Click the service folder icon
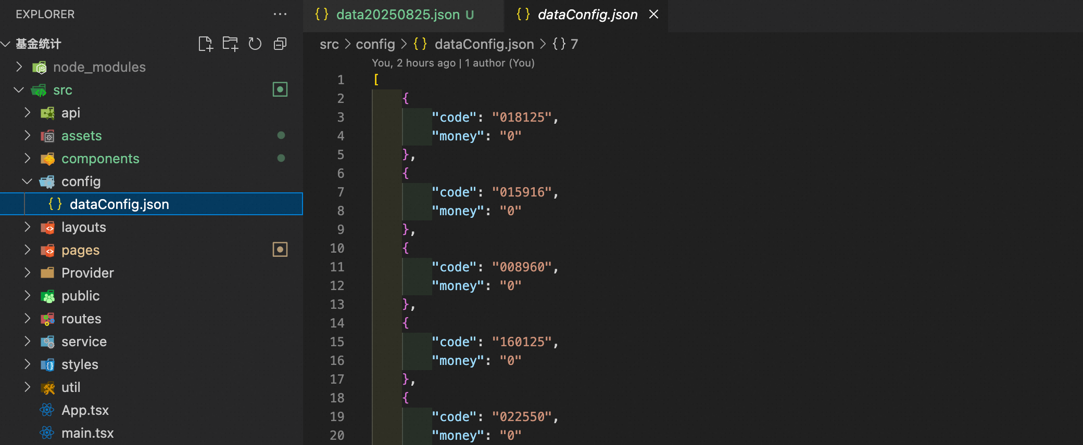Viewport: 1083px width, 445px height. (x=48, y=342)
